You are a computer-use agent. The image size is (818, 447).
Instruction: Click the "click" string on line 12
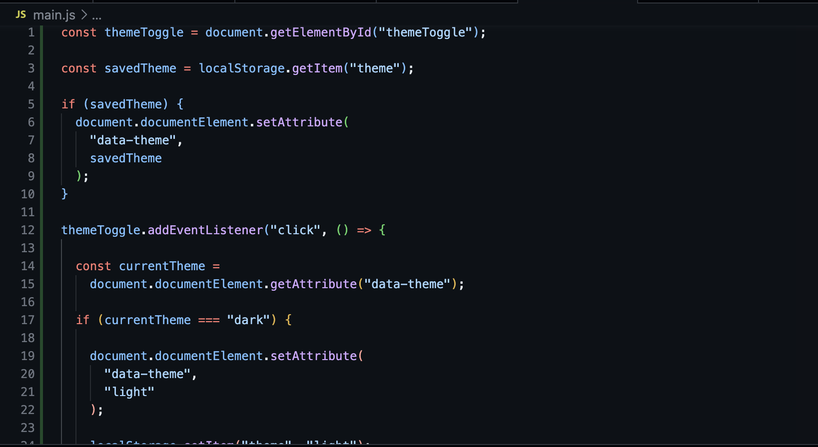pos(295,230)
